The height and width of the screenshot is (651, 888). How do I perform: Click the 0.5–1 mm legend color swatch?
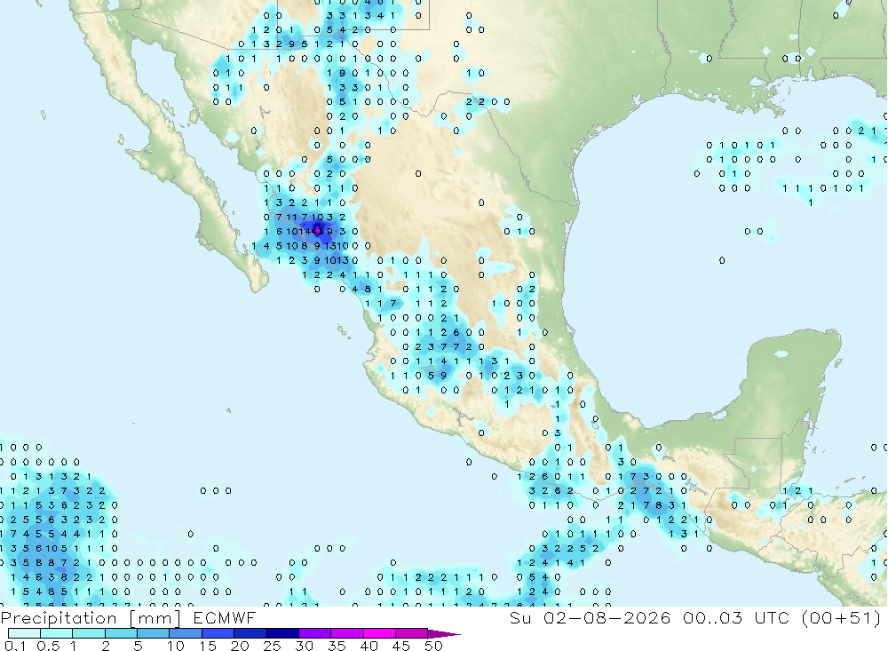click(56, 633)
